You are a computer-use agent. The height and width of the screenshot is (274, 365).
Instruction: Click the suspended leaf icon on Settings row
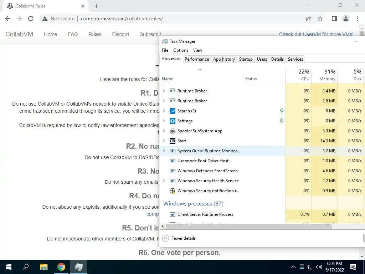pos(282,121)
